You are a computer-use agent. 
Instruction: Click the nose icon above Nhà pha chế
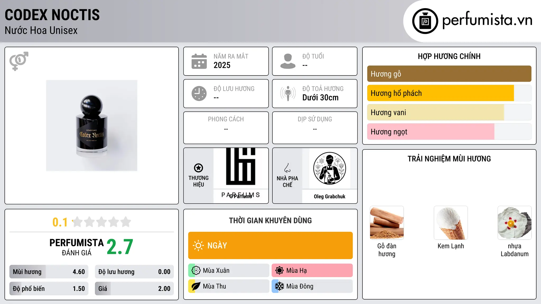287,168
